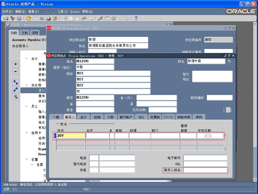Select the 文档 tab in Navigator
258x194 pixels.
click(x=24, y=33)
